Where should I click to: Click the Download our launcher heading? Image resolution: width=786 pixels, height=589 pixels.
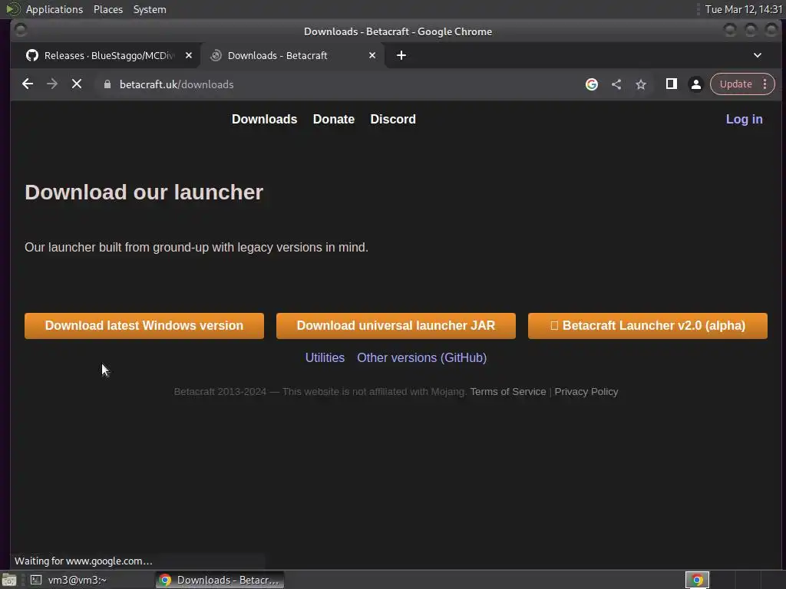(144, 192)
